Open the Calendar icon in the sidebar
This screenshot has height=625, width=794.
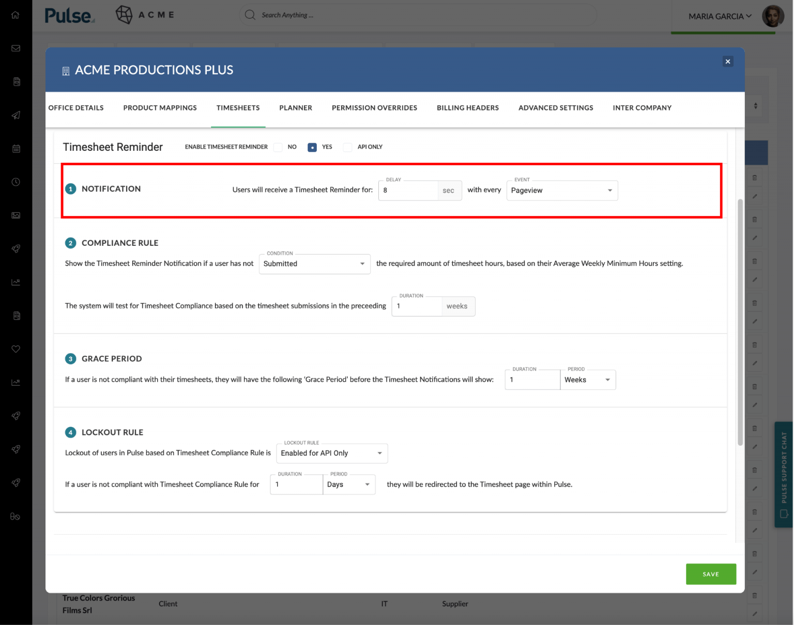(x=16, y=149)
